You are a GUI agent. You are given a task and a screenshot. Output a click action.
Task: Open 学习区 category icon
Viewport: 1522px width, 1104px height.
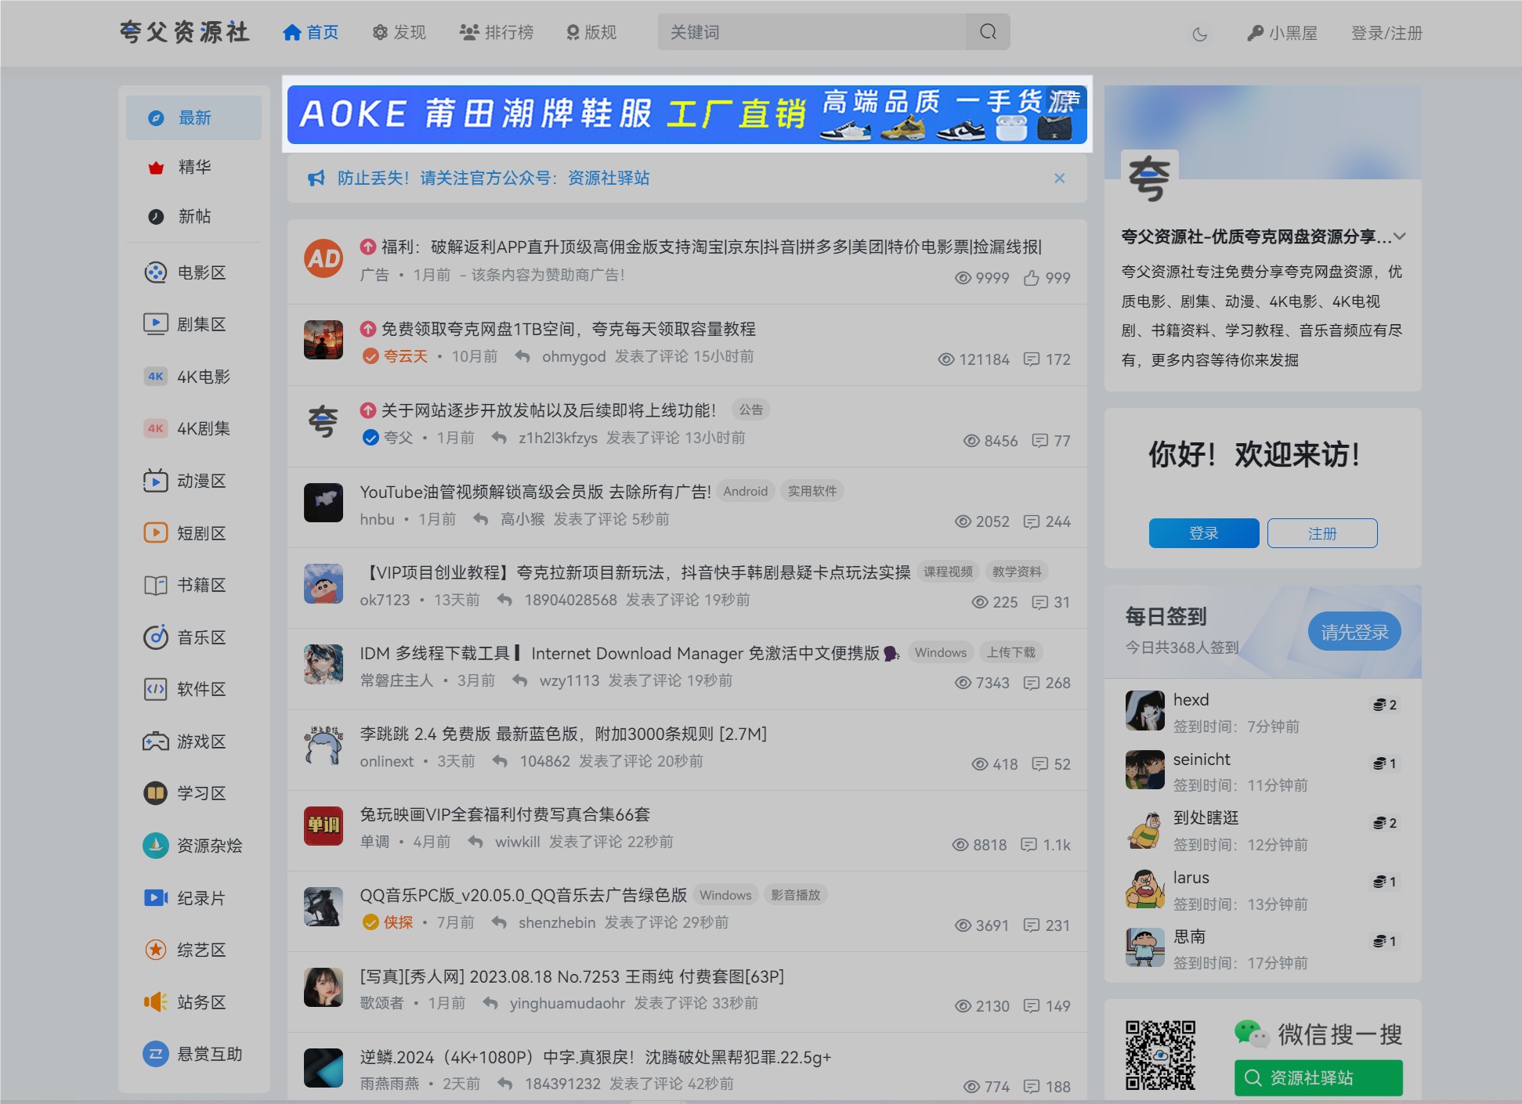155,793
